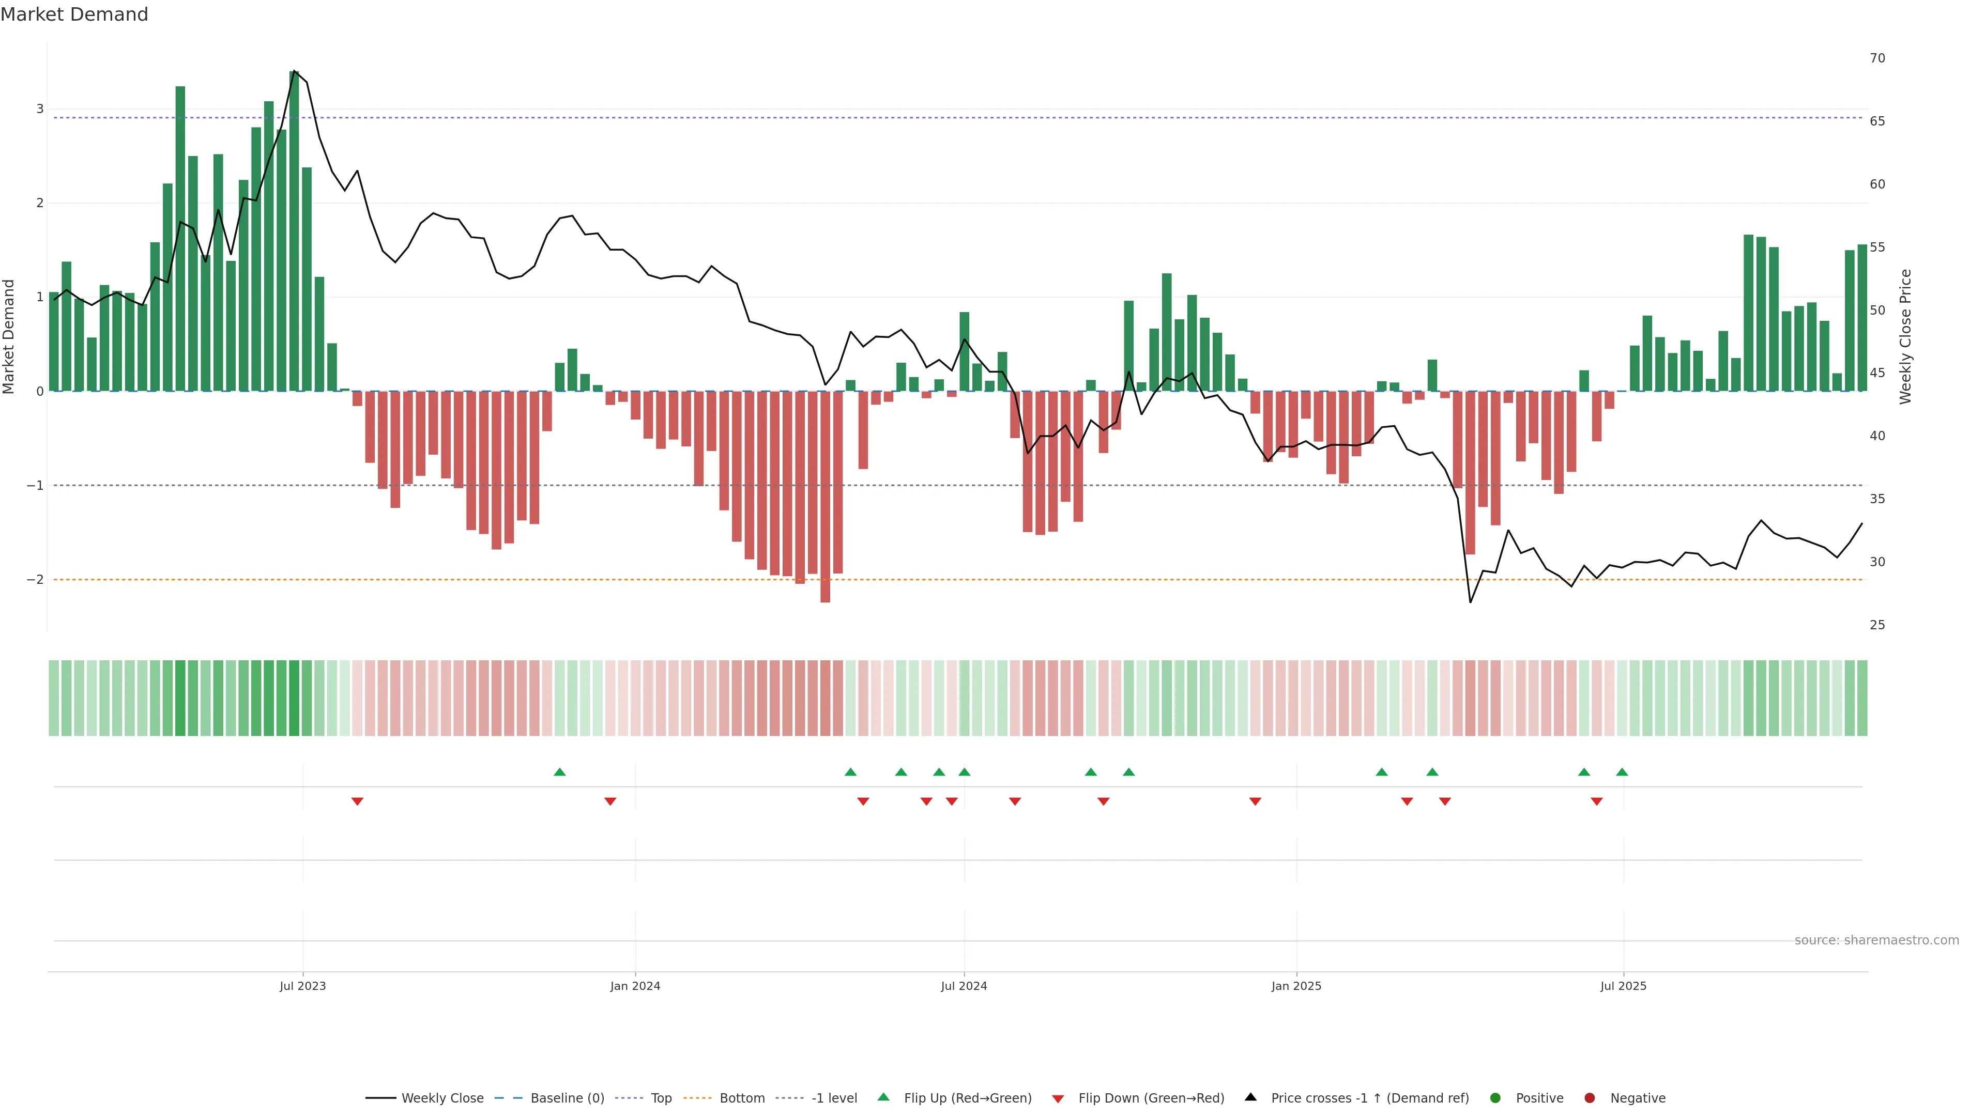
Task: Click the darkest green heatmap cell near Jul 2023
Action: [x=294, y=698]
